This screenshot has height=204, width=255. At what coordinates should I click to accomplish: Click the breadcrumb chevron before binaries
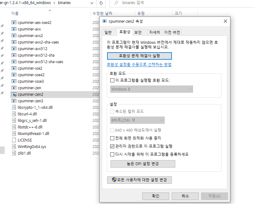pyautogui.click(x=54, y=3)
